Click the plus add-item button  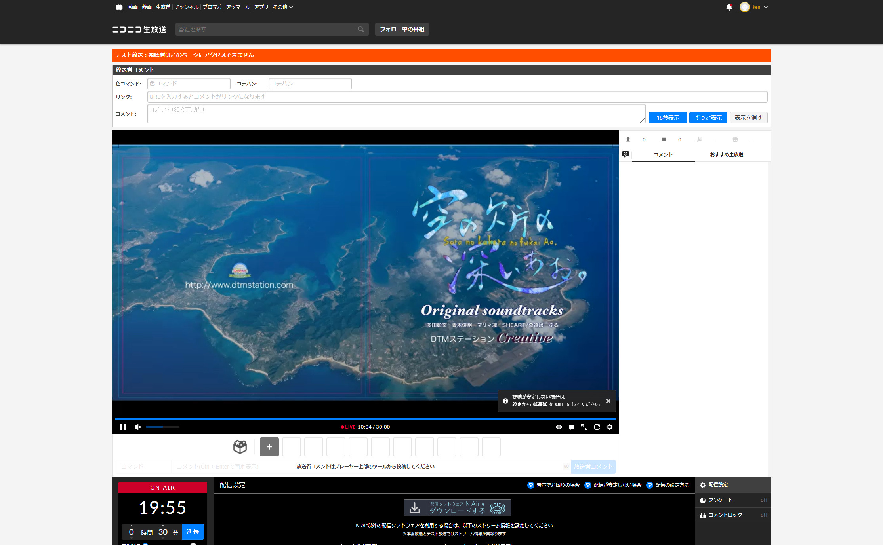point(269,447)
